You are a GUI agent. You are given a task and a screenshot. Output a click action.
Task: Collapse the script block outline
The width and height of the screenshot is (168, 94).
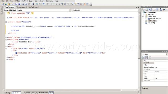[x=6, y=22]
